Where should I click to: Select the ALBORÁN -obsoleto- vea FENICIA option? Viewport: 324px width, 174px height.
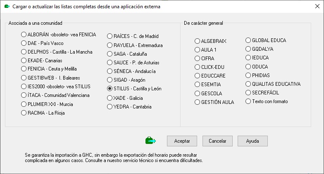tap(59, 35)
